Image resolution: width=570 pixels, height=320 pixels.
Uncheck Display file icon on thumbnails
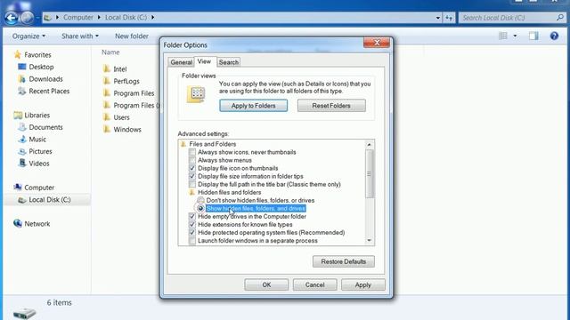192,168
